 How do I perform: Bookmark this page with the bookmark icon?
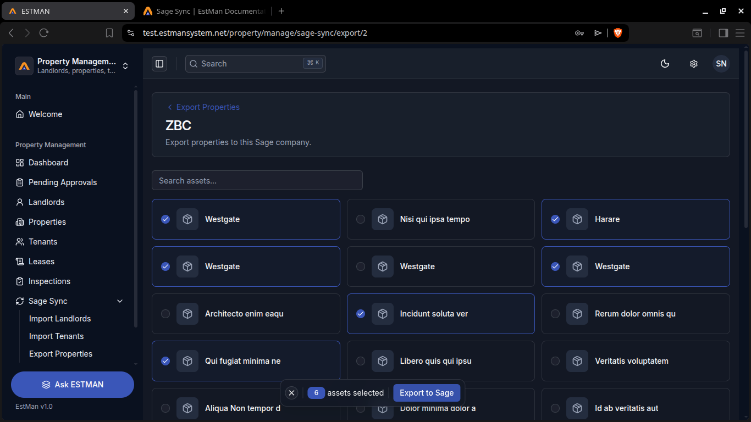click(x=109, y=33)
